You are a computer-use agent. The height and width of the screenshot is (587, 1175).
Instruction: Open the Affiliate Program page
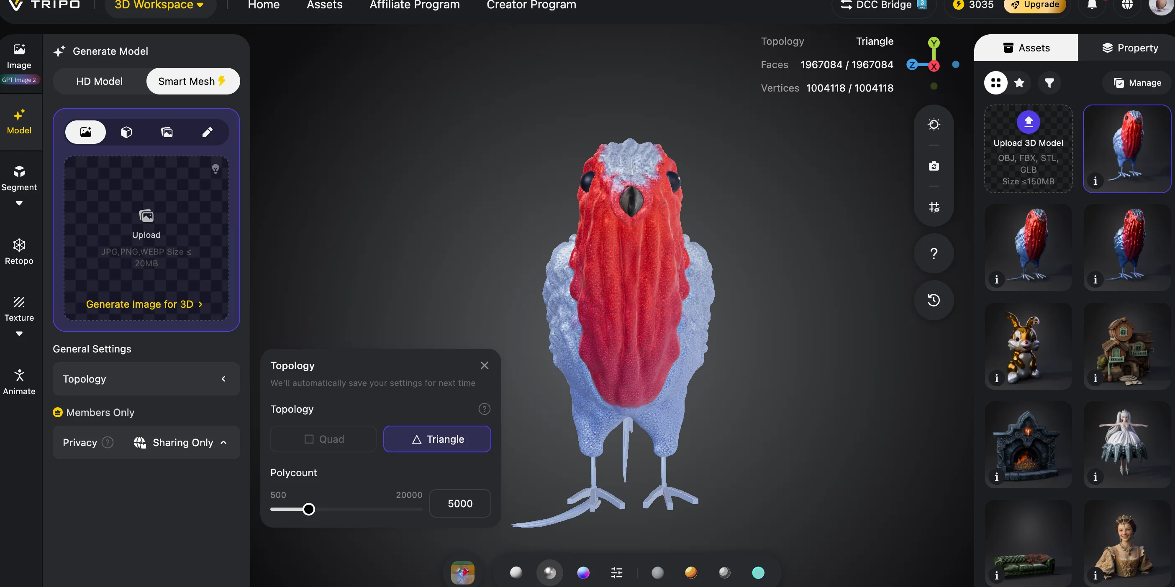[x=414, y=5]
